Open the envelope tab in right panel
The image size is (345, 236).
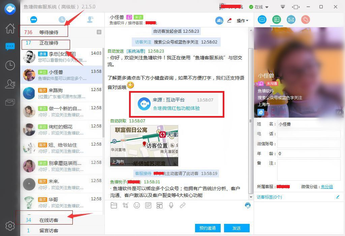(291, 20)
